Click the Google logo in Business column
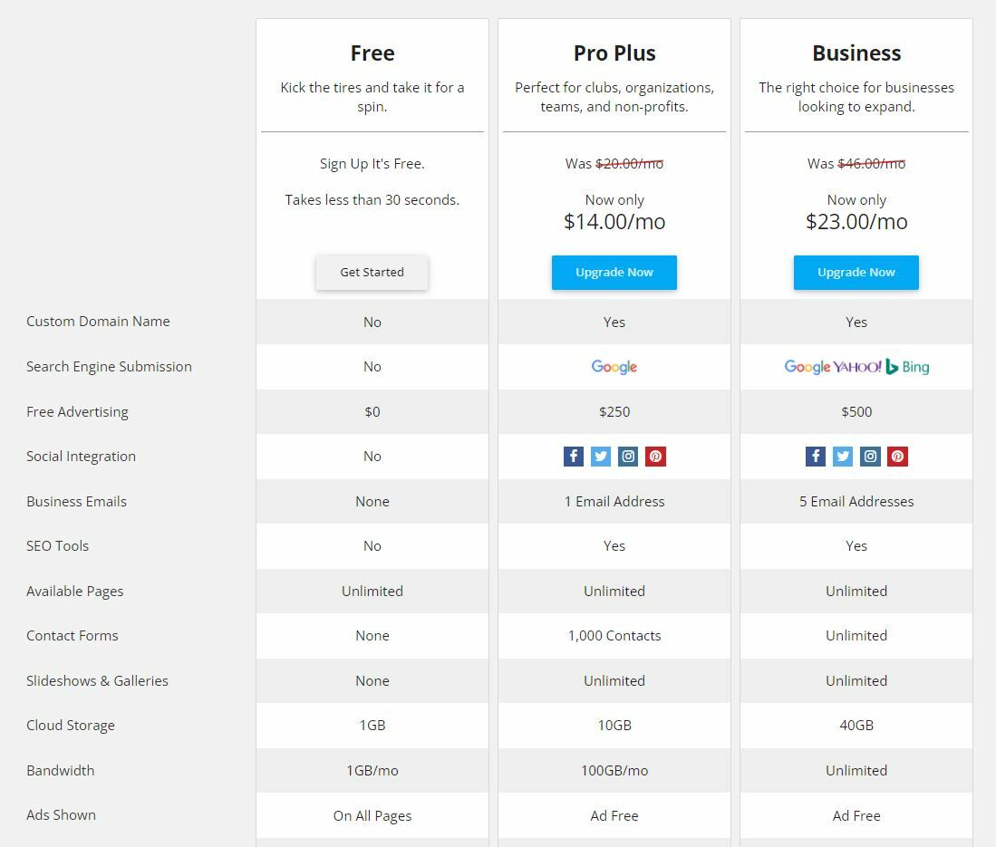 click(807, 367)
